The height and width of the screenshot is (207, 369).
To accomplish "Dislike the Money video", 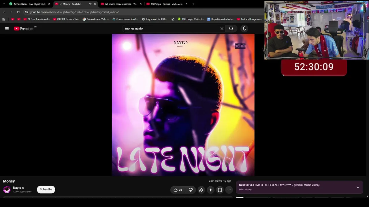I will (x=191, y=190).
